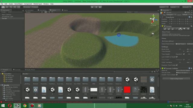
Task: Click the Refresh trees button
Action: tap(190, 44)
